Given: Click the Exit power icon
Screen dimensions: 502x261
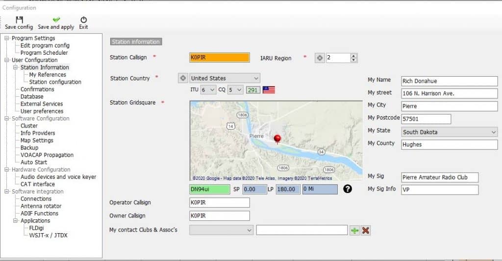Looking at the screenshot, I should [x=83, y=20].
